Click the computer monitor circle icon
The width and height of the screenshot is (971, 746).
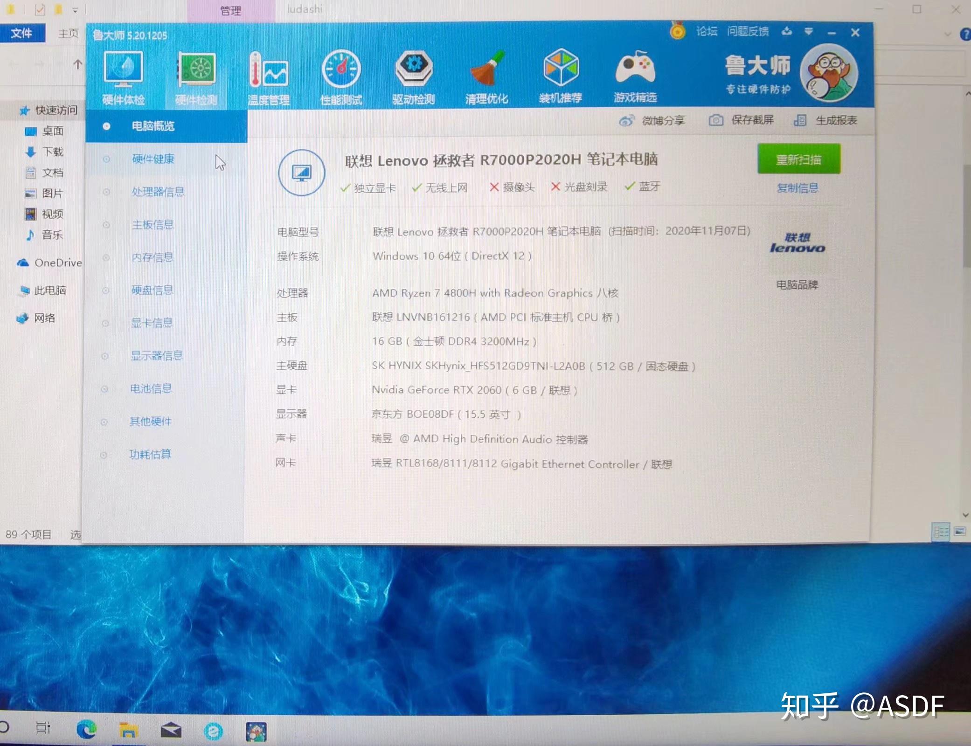(x=302, y=173)
